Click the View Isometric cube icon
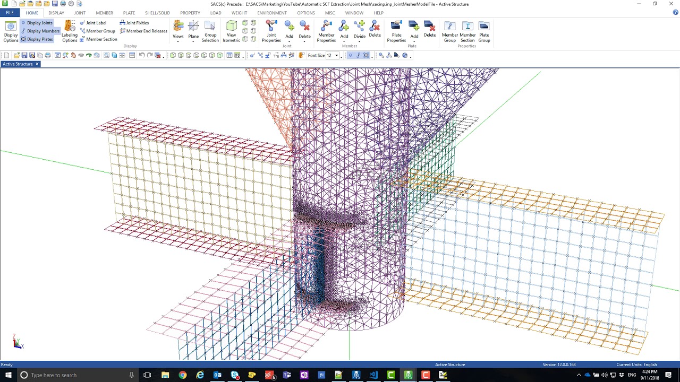The width and height of the screenshot is (680, 382). 231,32
